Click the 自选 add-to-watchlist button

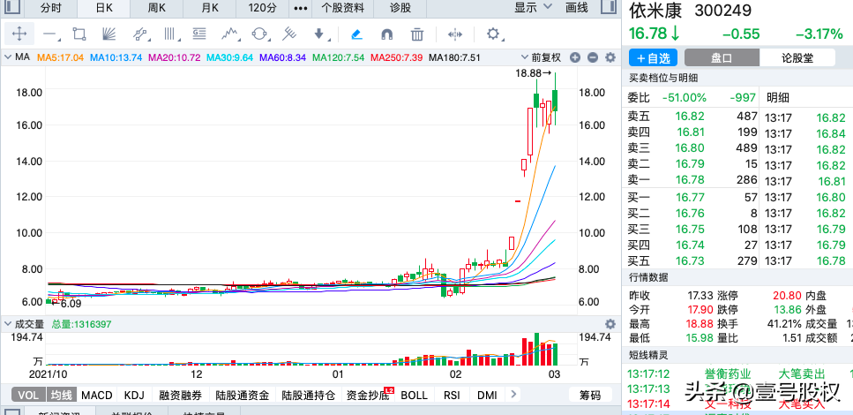coord(654,57)
